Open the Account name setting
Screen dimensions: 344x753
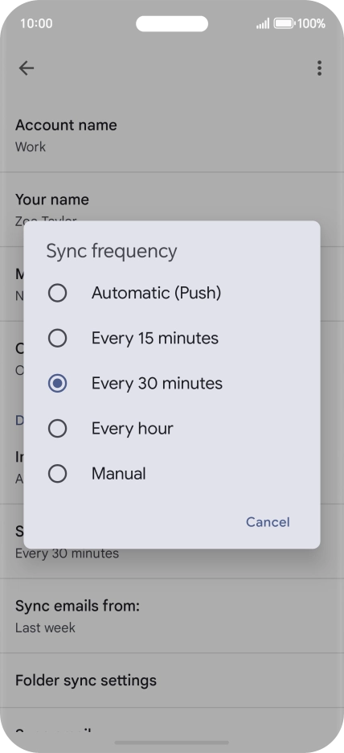click(x=172, y=135)
